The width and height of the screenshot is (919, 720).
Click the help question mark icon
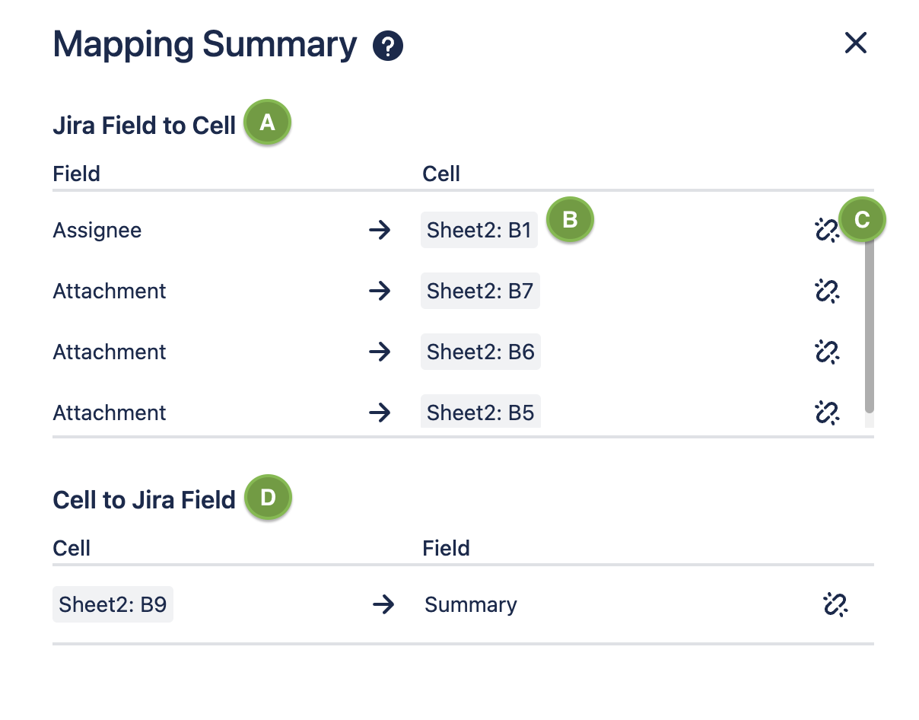pyautogui.click(x=387, y=46)
